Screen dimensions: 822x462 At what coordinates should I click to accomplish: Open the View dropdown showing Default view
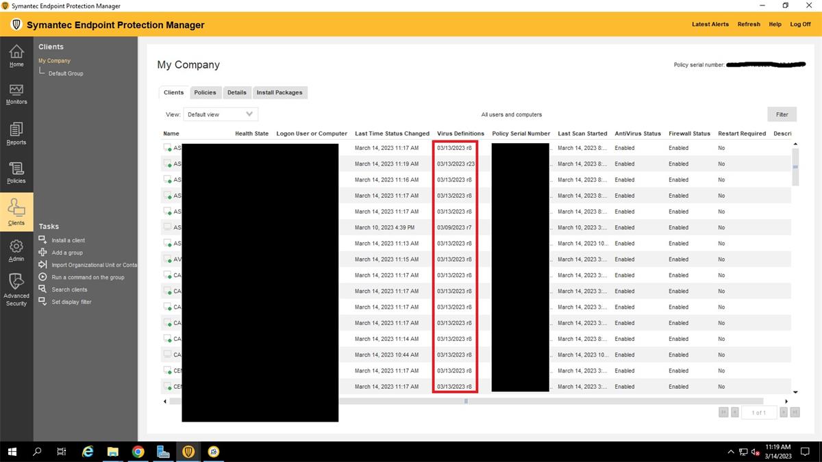pos(221,114)
